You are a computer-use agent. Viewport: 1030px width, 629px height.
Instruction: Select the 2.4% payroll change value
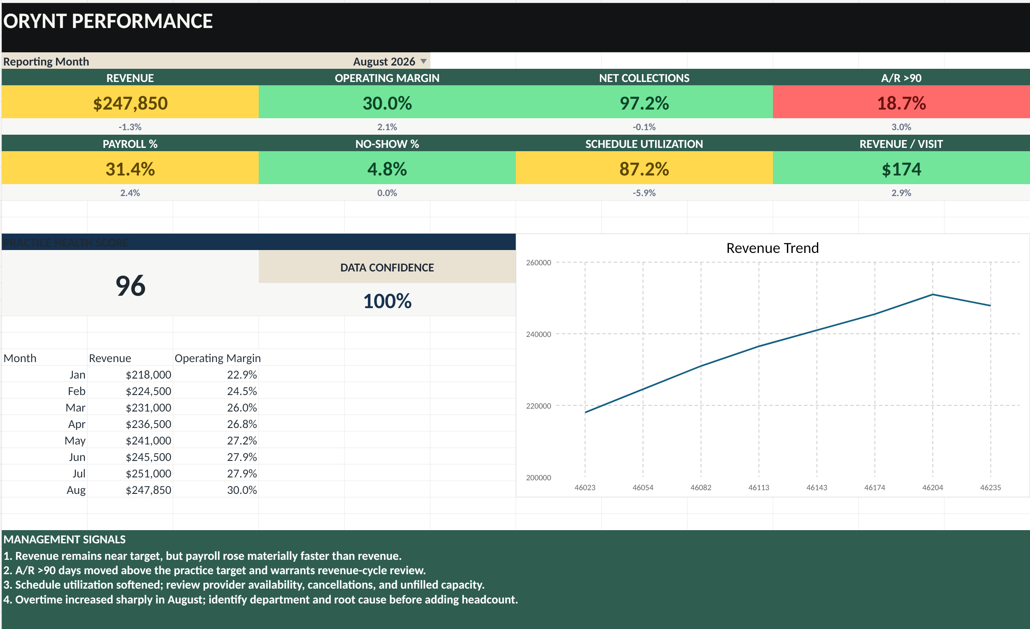pos(130,193)
